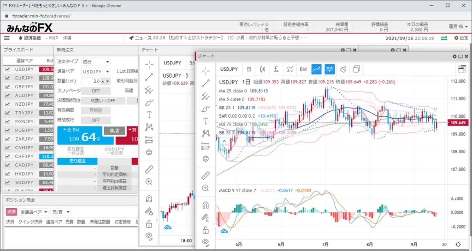This screenshot has width=472, height=251.
Task: Collapse indicator legend arrow in front chart
Action: [224, 141]
